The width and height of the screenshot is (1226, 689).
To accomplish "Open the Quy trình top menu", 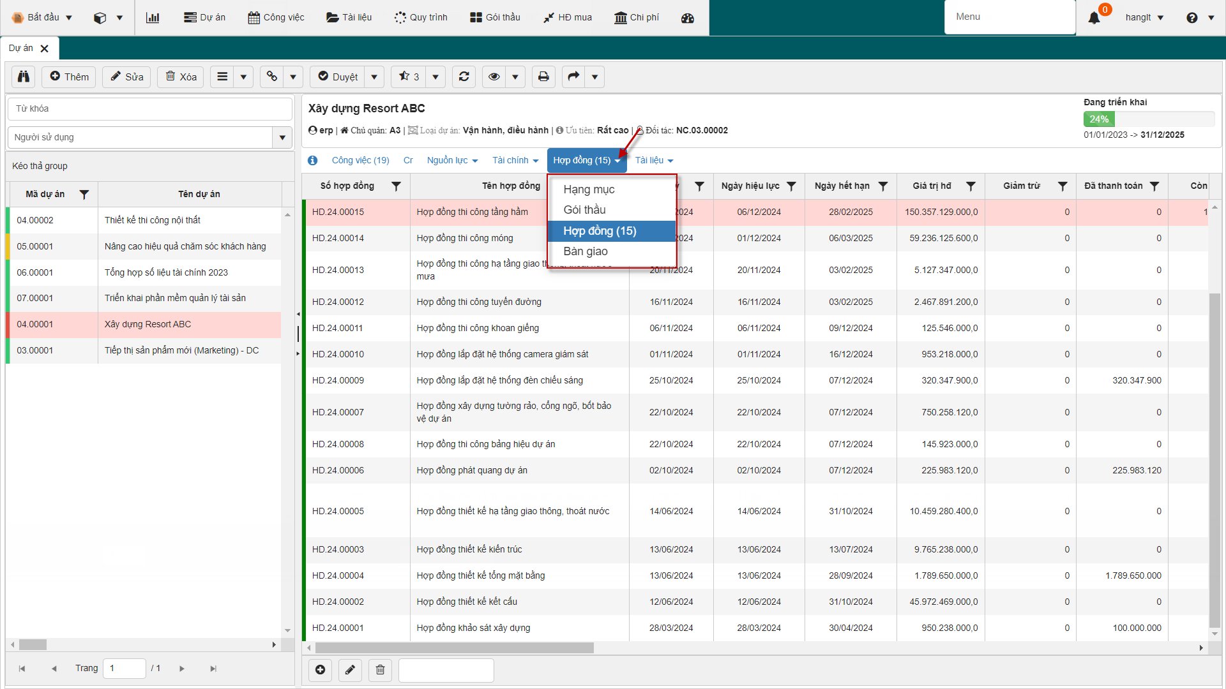I will tap(421, 18).
